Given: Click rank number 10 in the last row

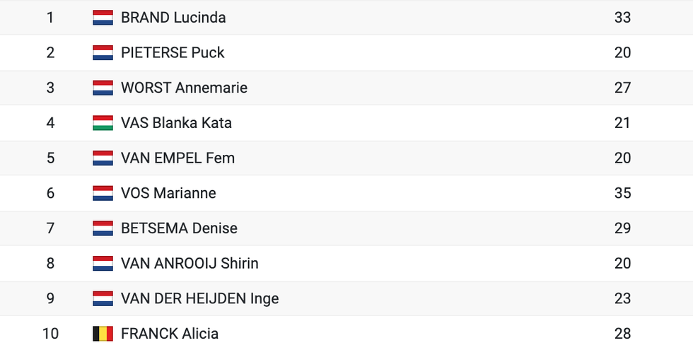Looking at the screenshot, I should click(50, 334).
